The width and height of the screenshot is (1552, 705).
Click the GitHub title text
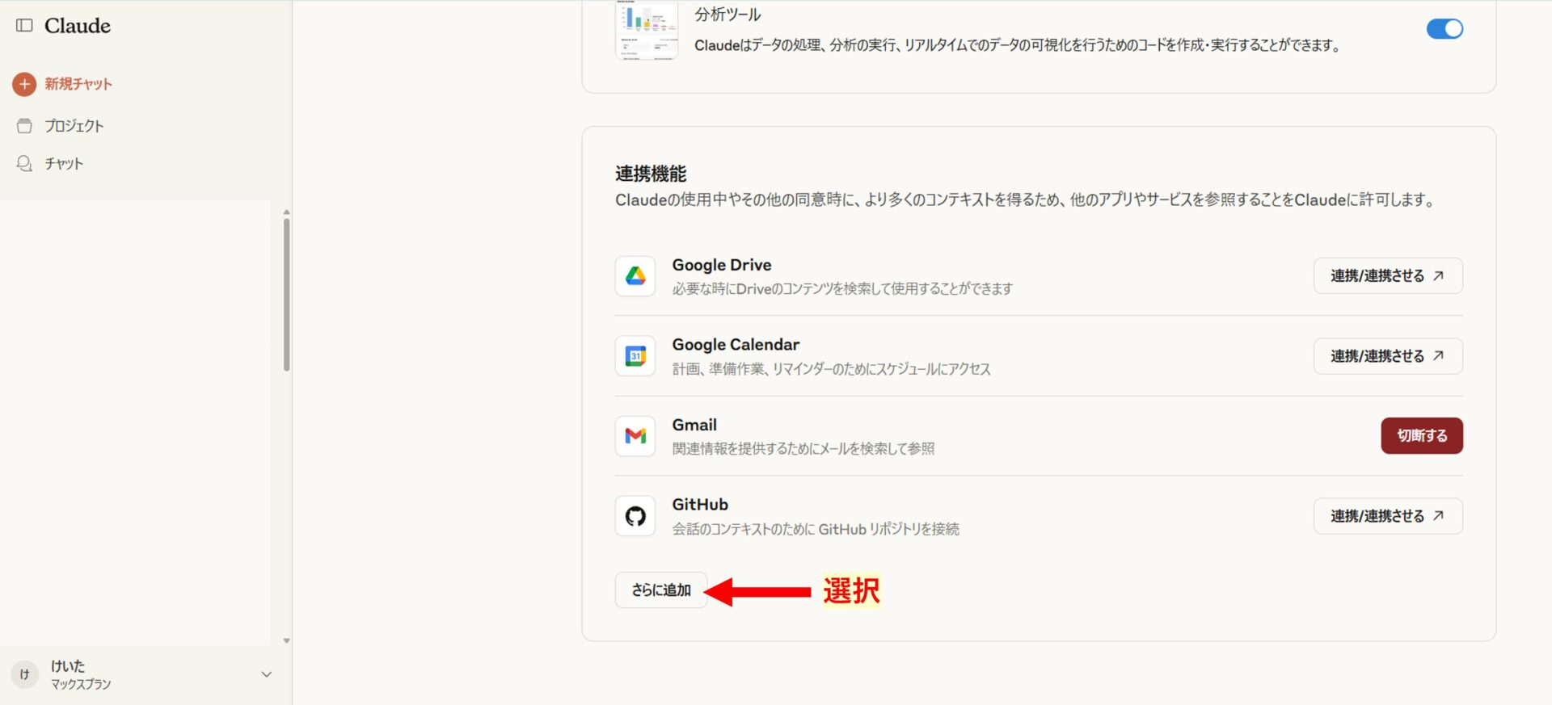pos(700,505)
